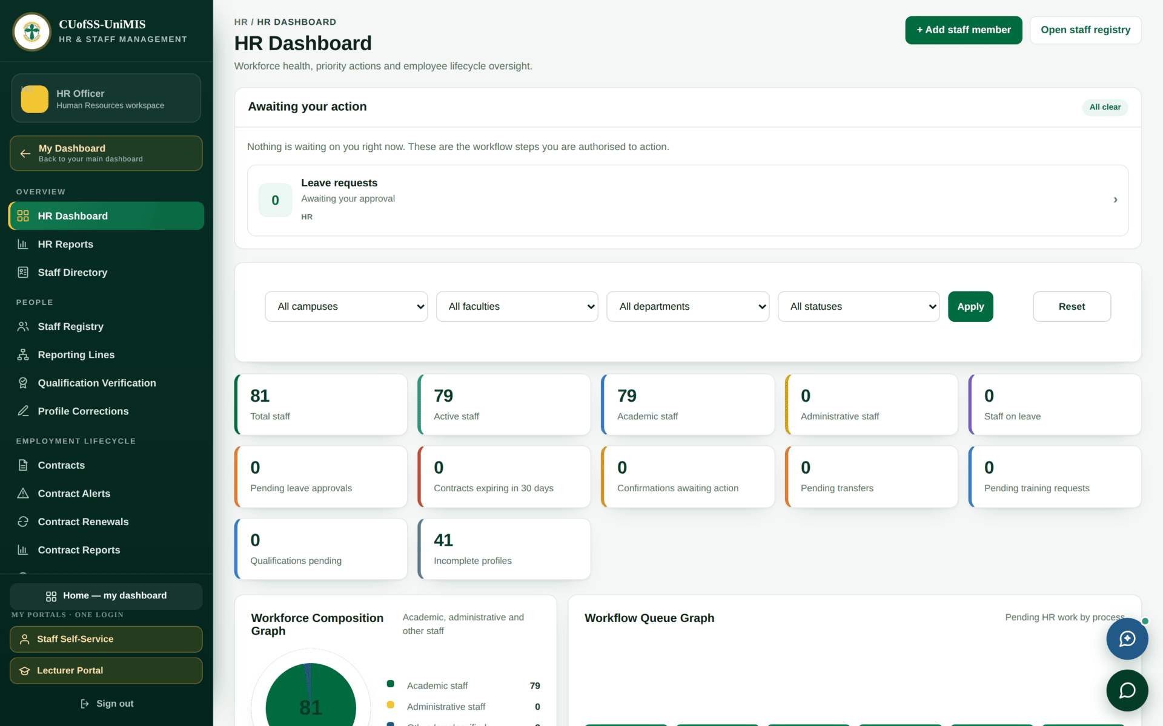Open Confirmations awaiting action card

(688, 477)
